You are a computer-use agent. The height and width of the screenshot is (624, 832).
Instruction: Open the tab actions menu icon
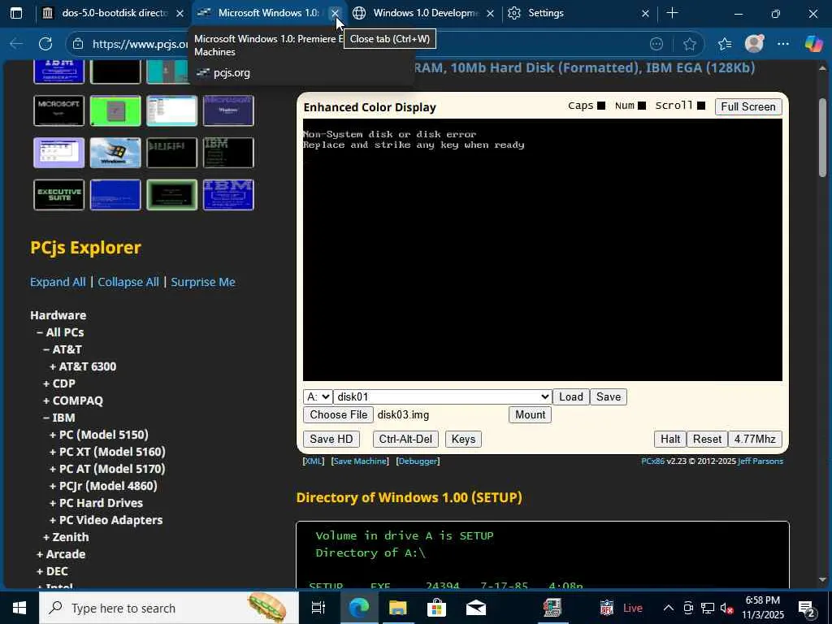(x=16, y=13)
